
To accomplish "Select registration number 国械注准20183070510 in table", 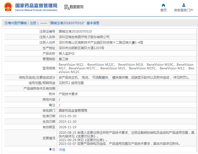I will click(x=75, y=32).
